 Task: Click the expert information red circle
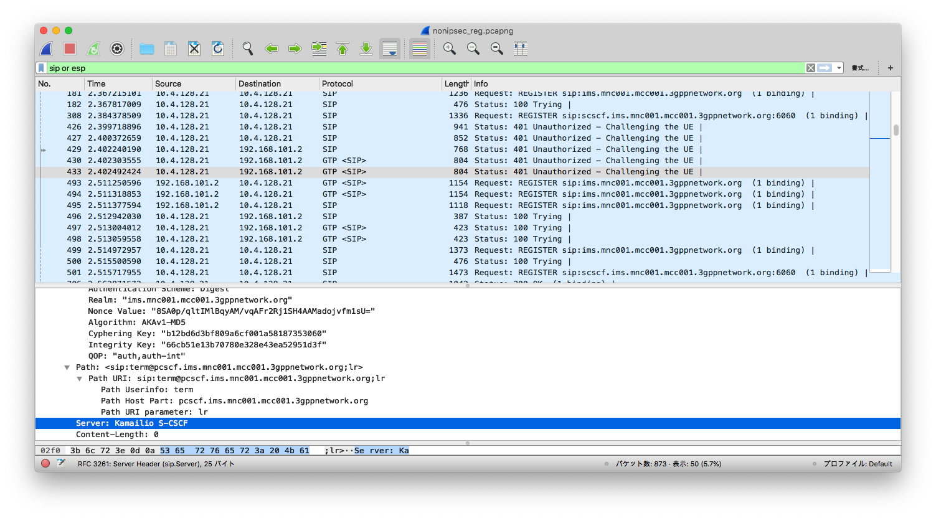tap(45, 463)
